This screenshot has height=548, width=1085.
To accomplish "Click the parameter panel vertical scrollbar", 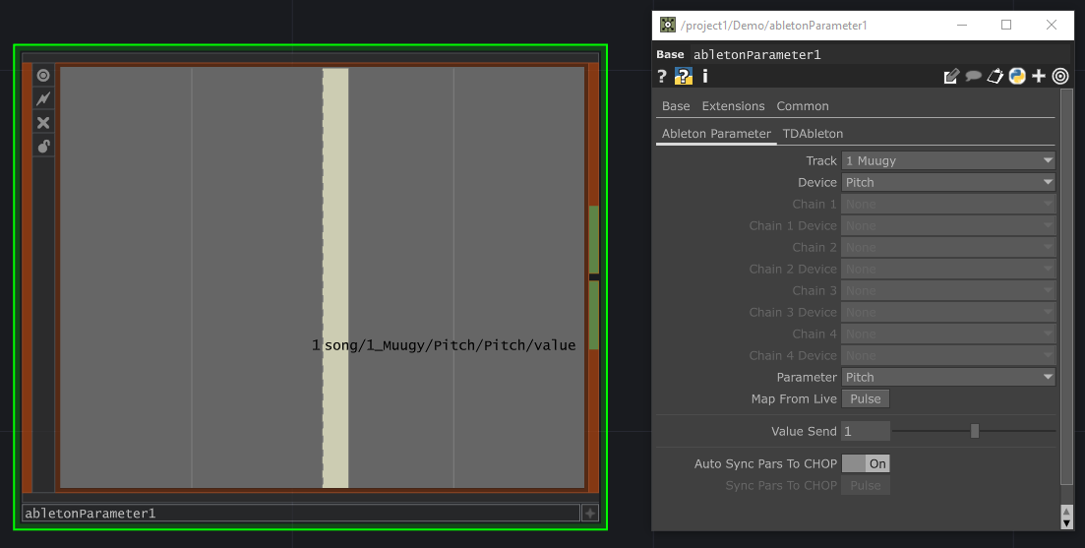I will pos(1066,286).
